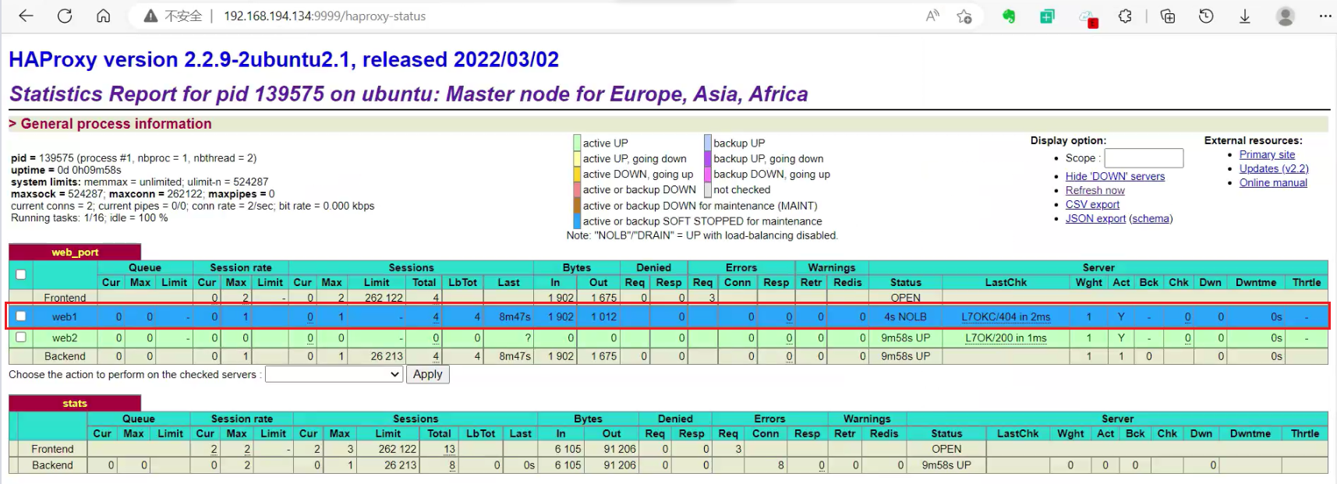Open the Collections panel
The image size is (1337, 484).
coord(1168,16)
